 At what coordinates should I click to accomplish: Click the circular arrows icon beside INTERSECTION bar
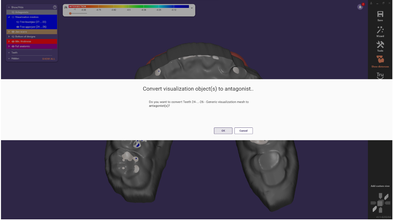(65, 7)
